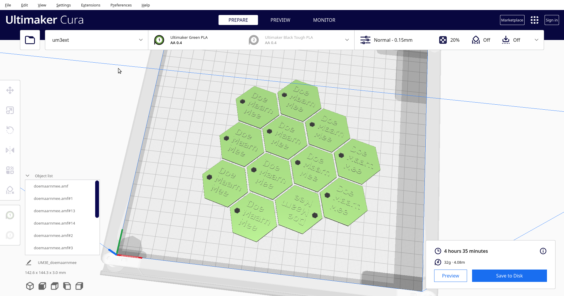Select Ultimaker Black Tough PLA extruder 2
The image size is (564, 296).
click(x=281, y=40)
